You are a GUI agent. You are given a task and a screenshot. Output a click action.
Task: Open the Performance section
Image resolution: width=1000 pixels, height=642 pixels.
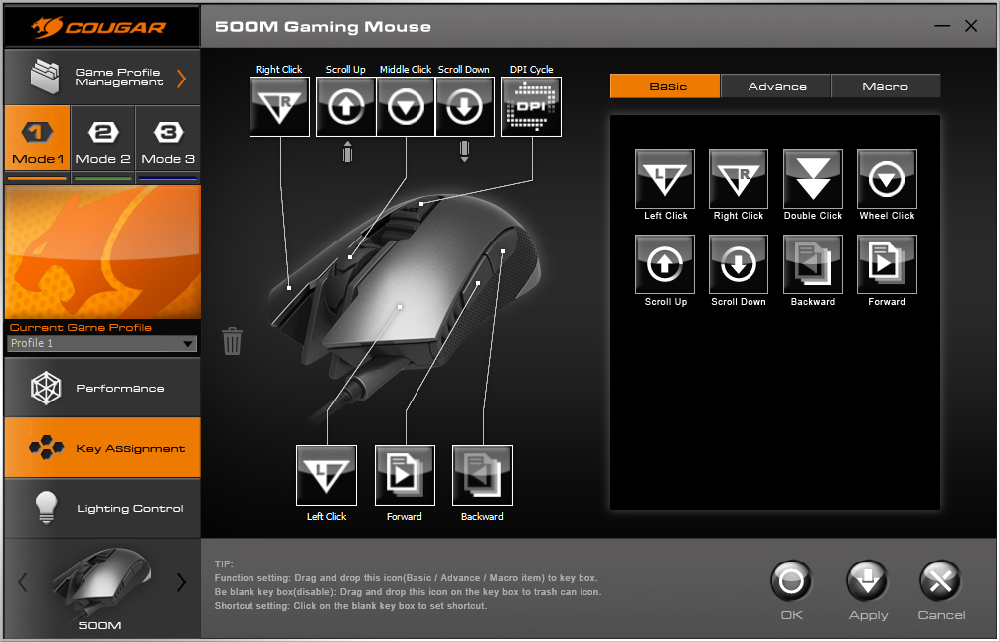102,388
